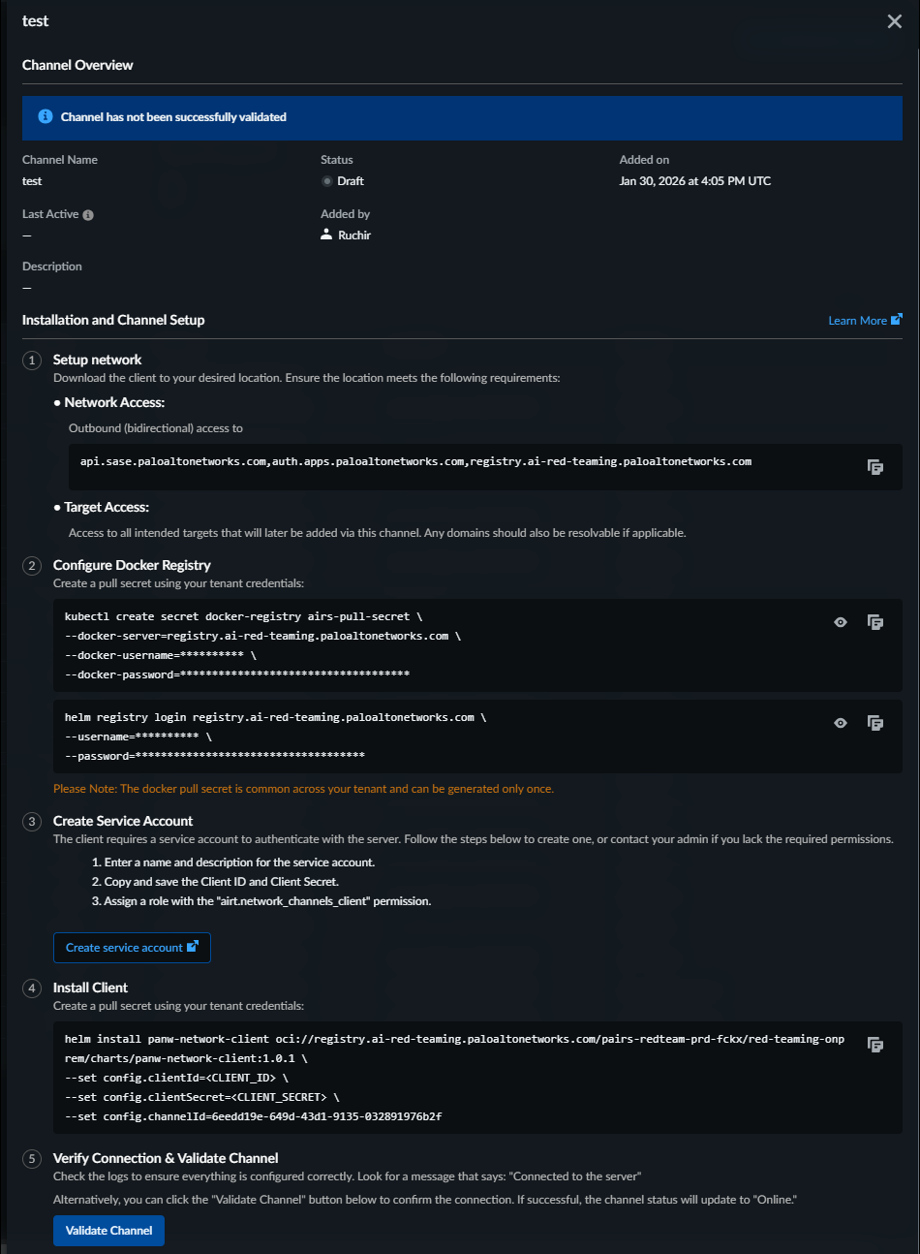
Task: Copy the helm install client command
Action: coord(874,1045)
